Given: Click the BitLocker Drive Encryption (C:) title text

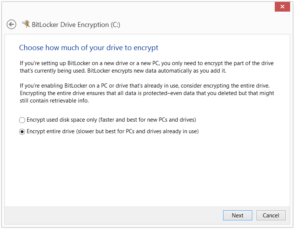Looking at the screenshot, I should pyautogui.click(x=76, y=25).
